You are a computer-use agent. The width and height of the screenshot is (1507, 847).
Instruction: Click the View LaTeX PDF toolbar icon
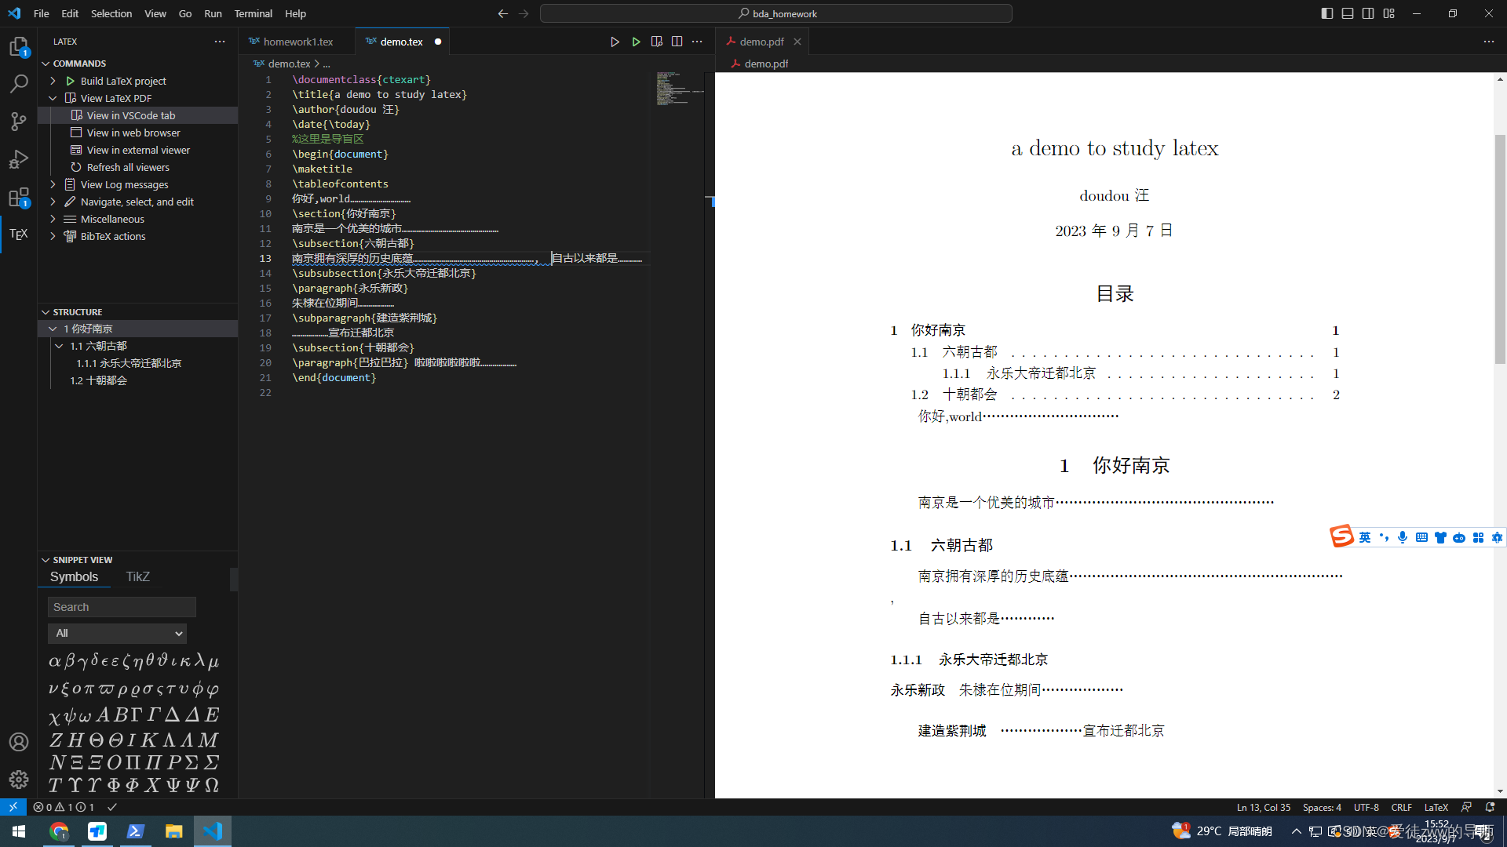pyautogui.click(x=657, y=42)
